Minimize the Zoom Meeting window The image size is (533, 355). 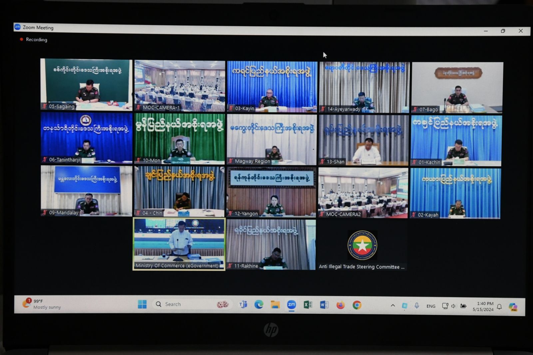coord(486,31)
